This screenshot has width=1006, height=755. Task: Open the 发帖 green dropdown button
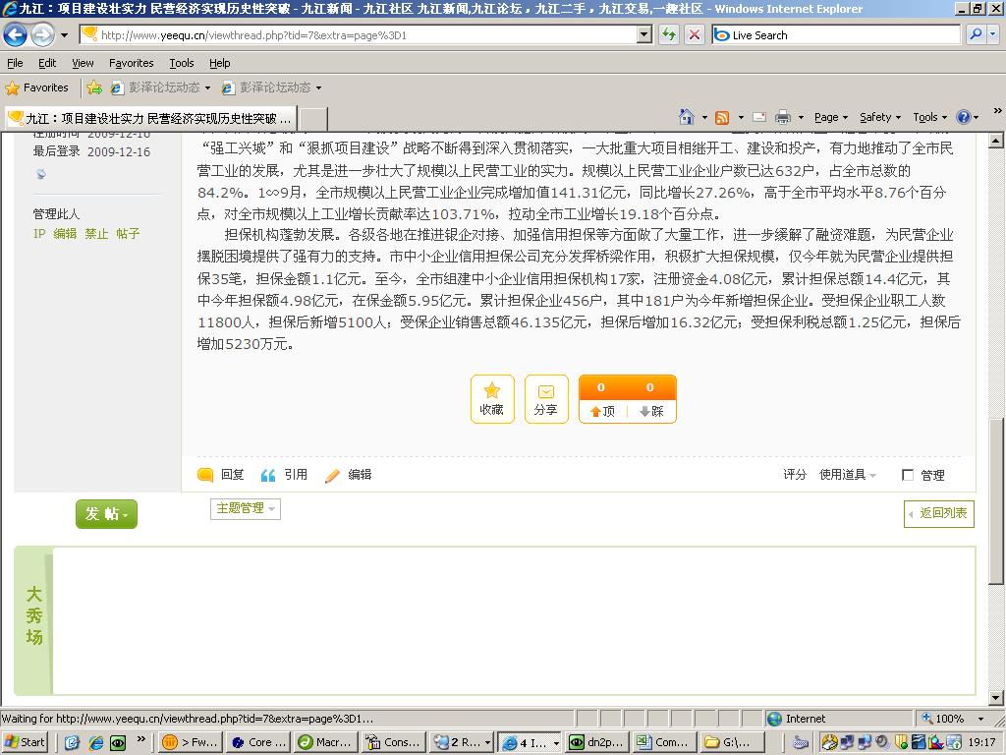[x=106, y=513]
